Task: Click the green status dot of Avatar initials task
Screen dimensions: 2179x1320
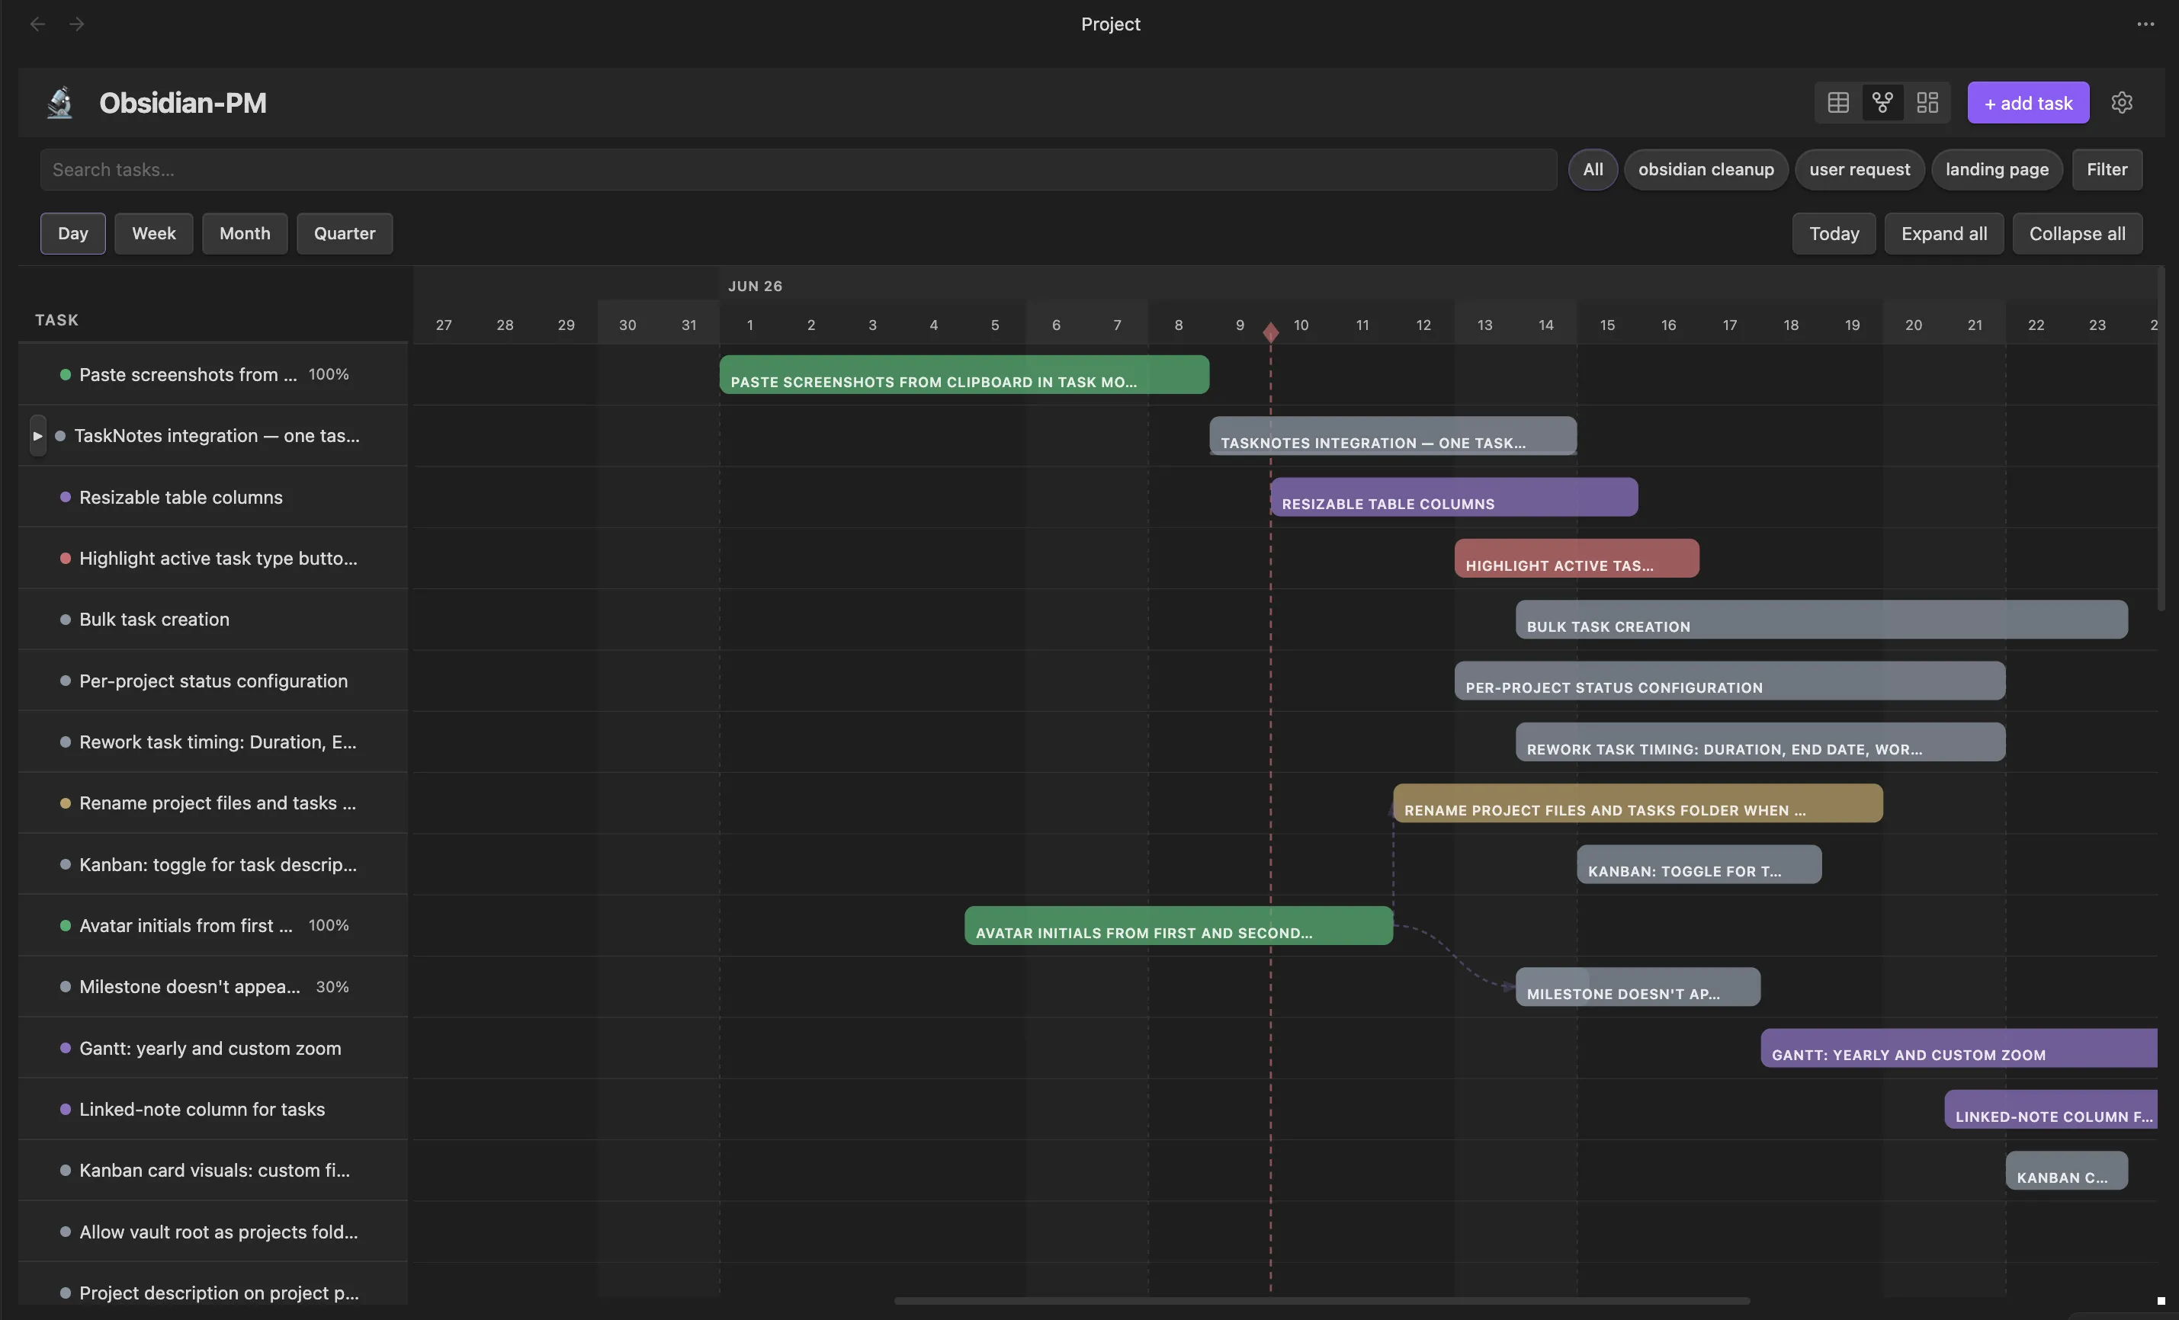Action: (66, 924)
